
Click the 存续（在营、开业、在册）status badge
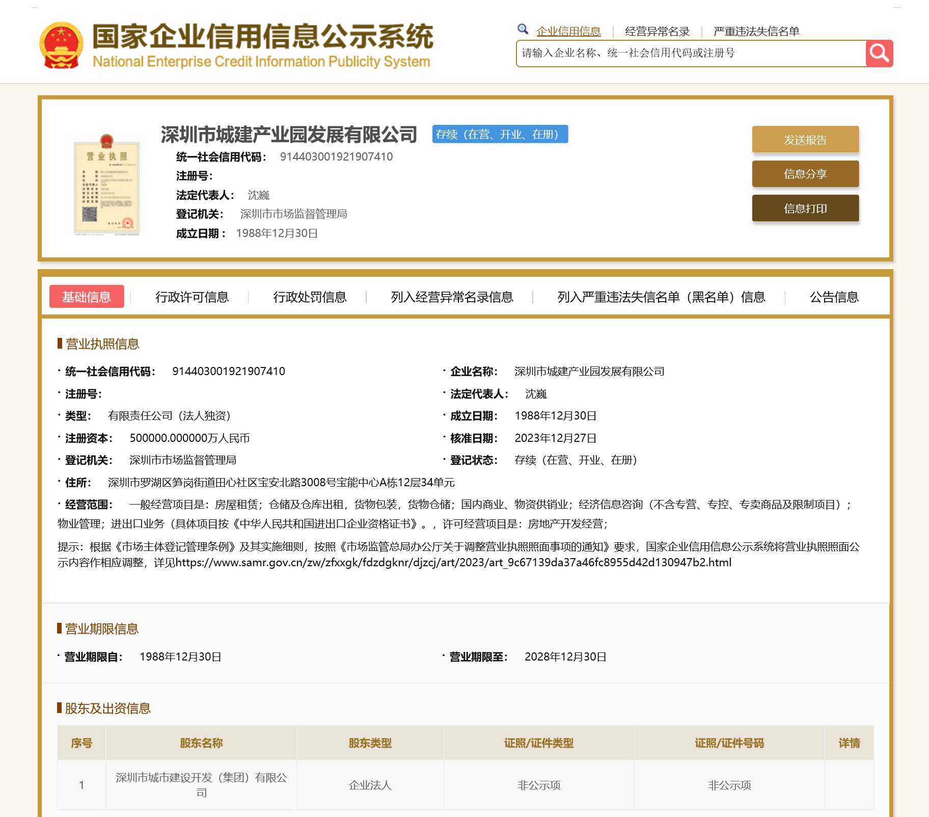(x=500, y=134)
